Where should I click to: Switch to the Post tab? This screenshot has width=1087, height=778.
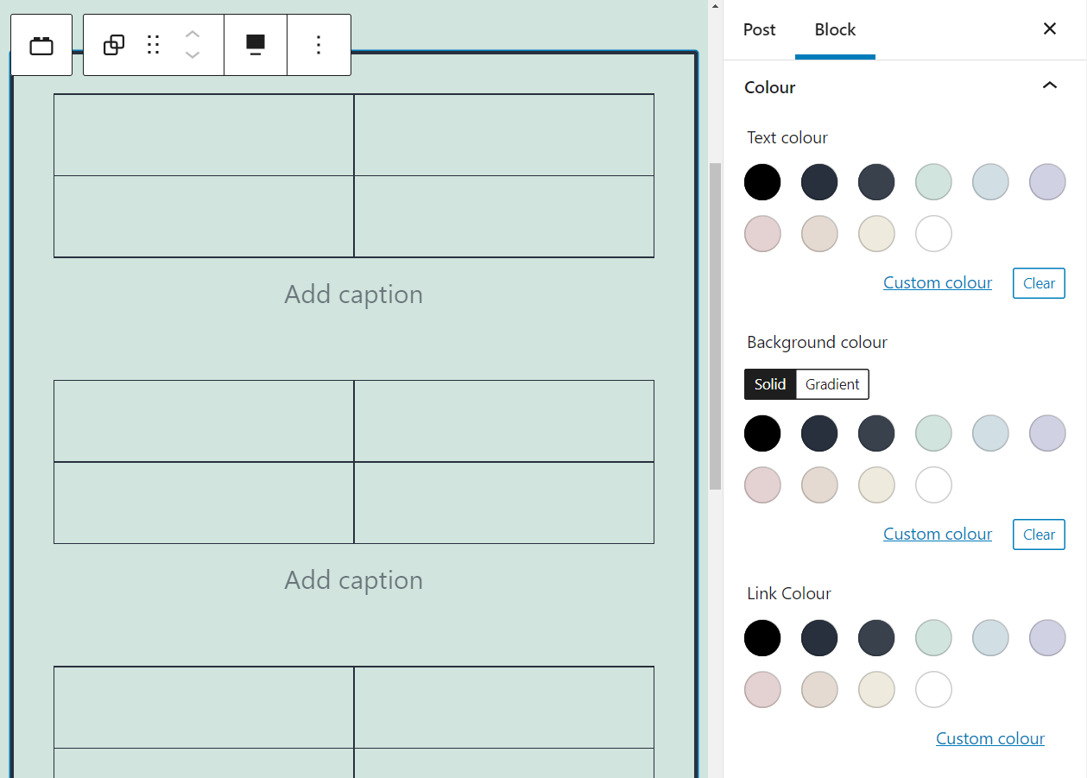[758, 29]
